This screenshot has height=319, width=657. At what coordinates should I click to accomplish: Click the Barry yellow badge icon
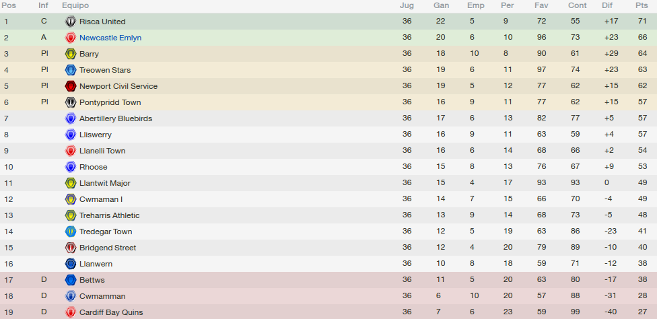tap(71, 54)
